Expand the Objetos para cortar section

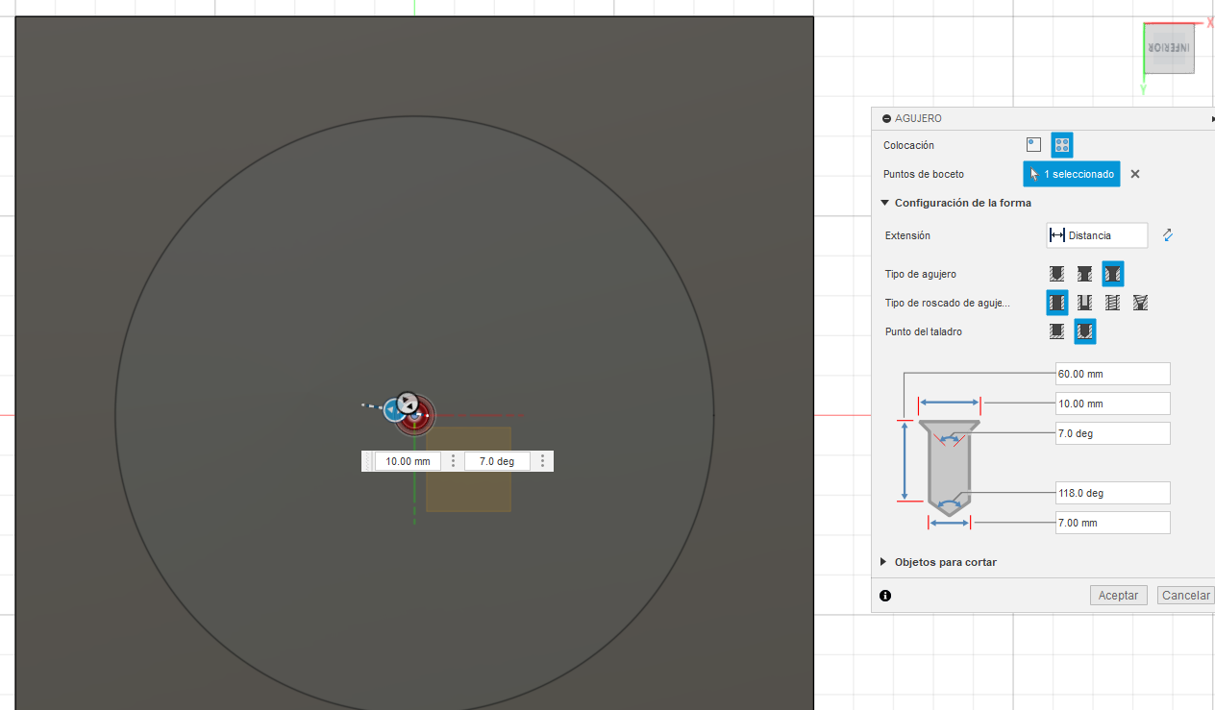pyautogui.click(x=884, y=562)
